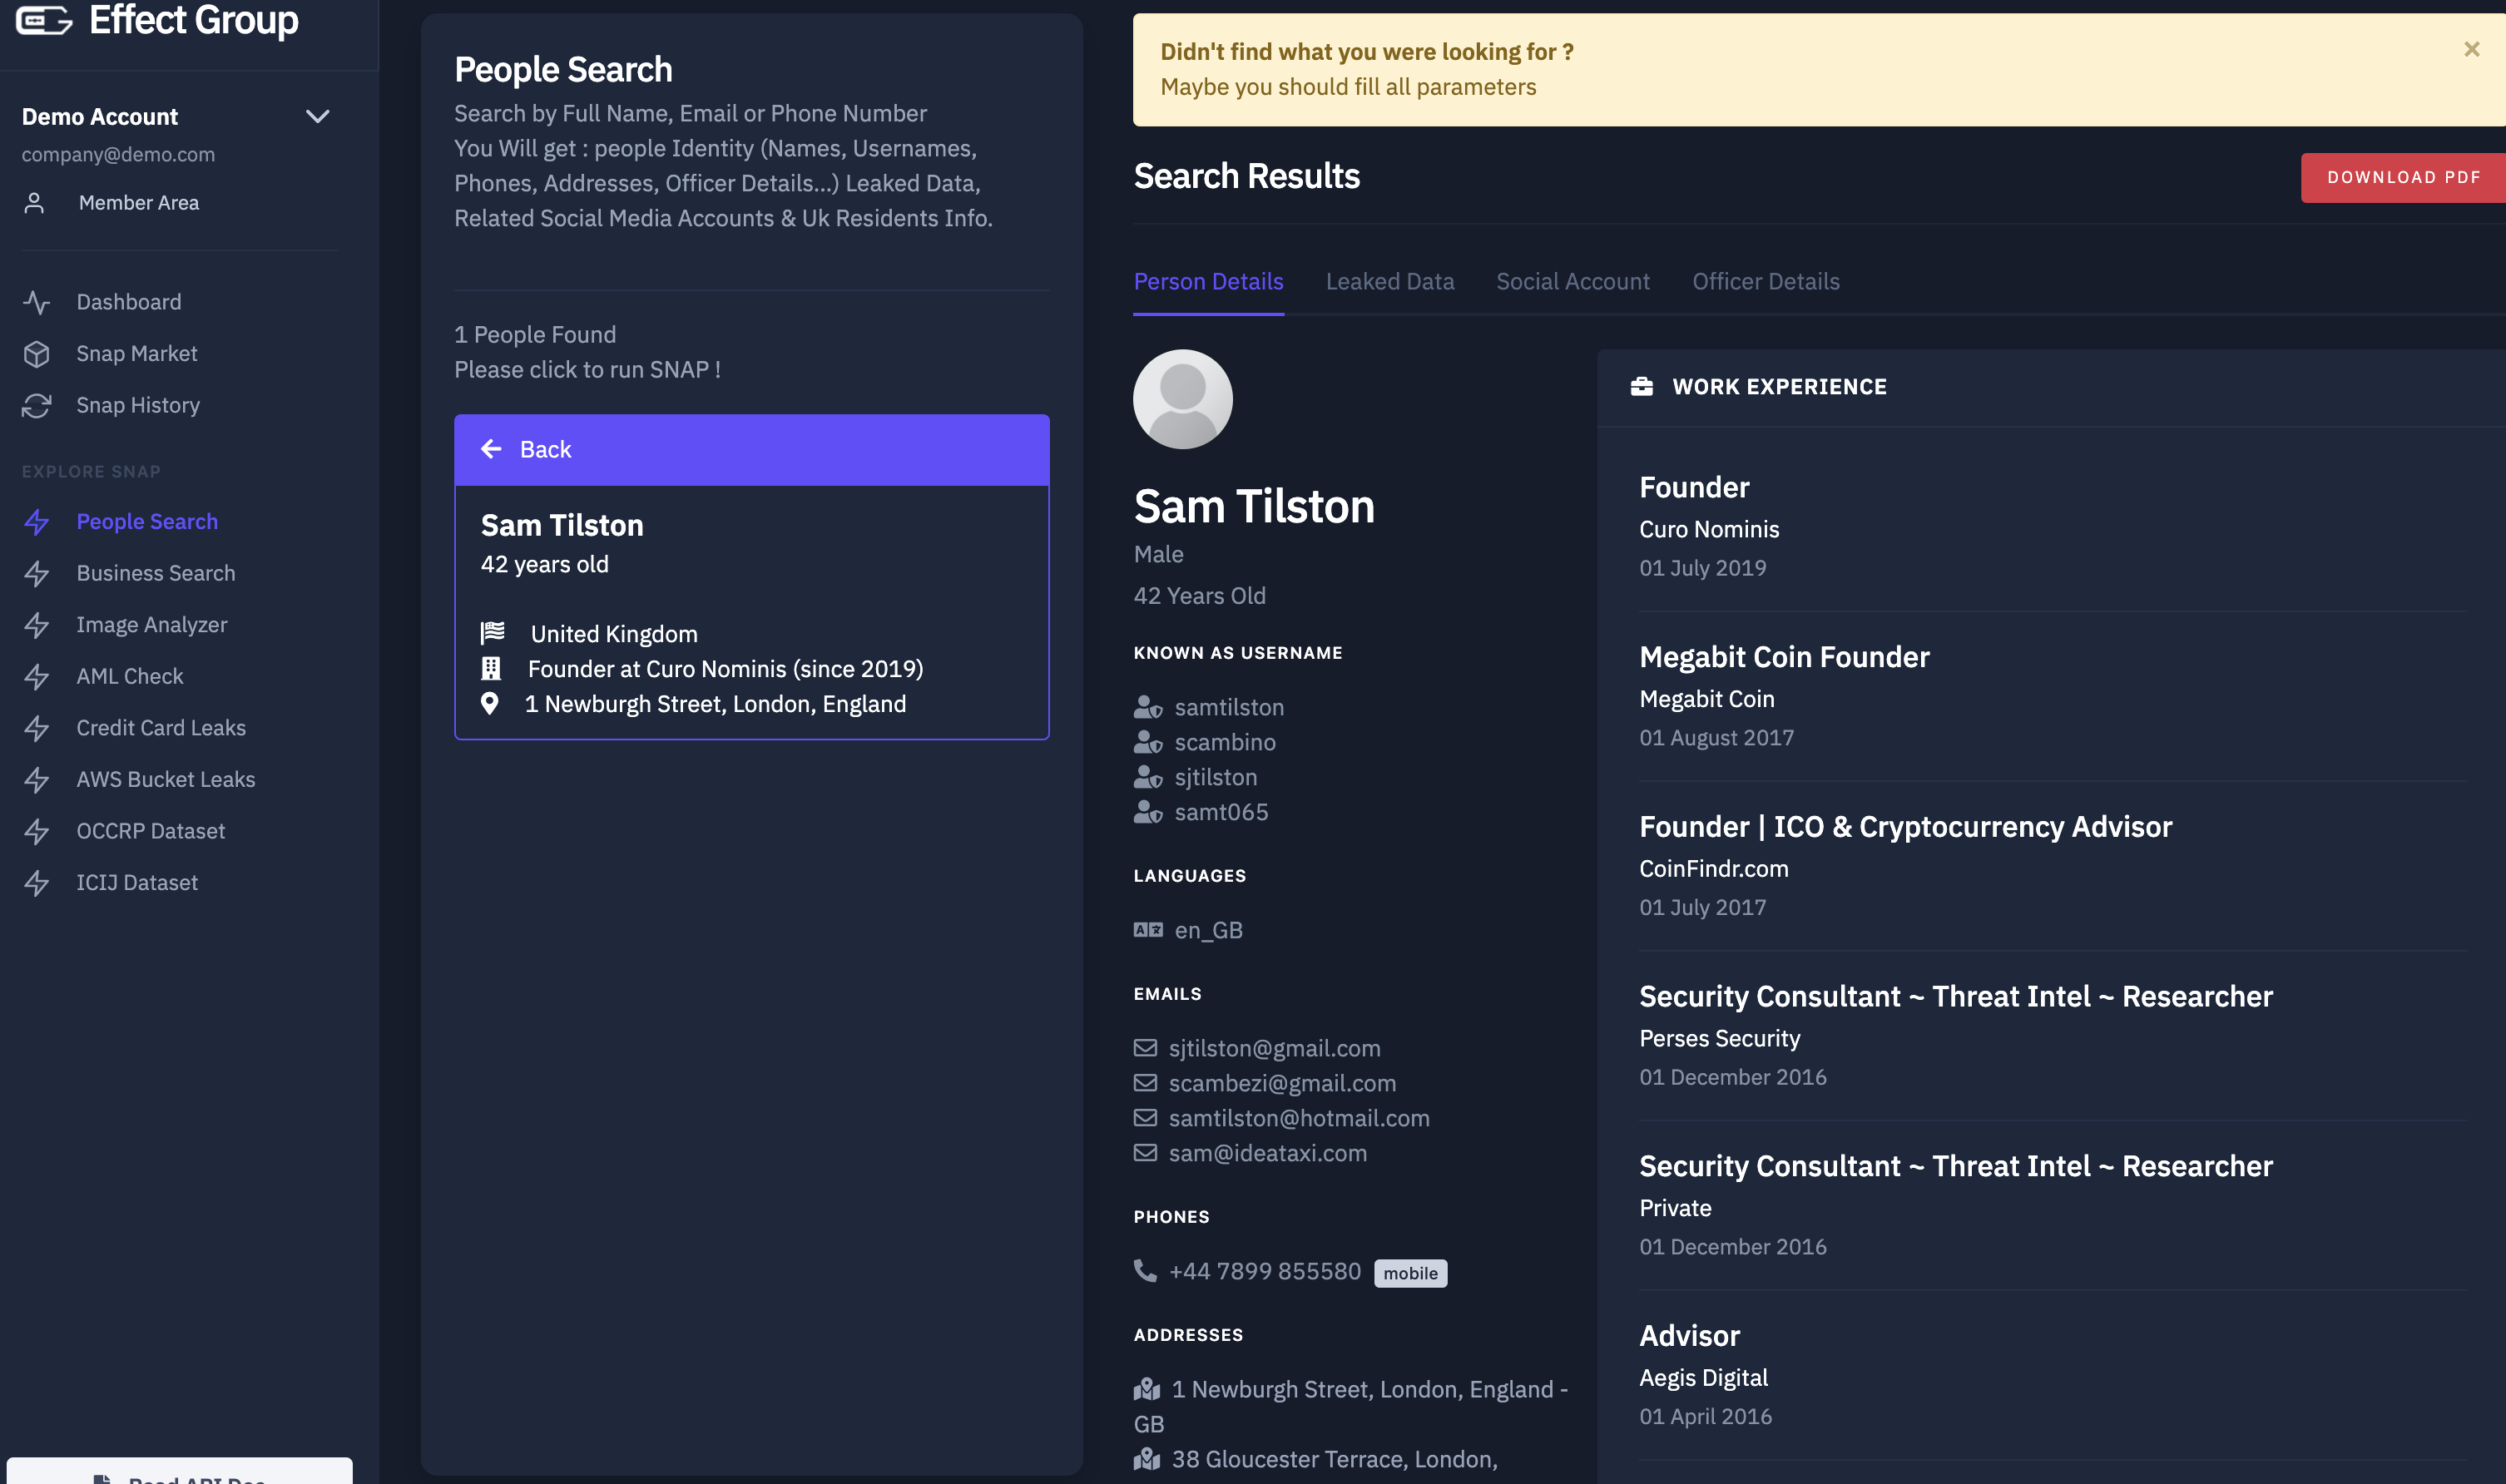Image resolution: width=2506 pixels, height=1484 pixels.
Task: Click the Snap History refresh icon
Action: tap(37, 405)
